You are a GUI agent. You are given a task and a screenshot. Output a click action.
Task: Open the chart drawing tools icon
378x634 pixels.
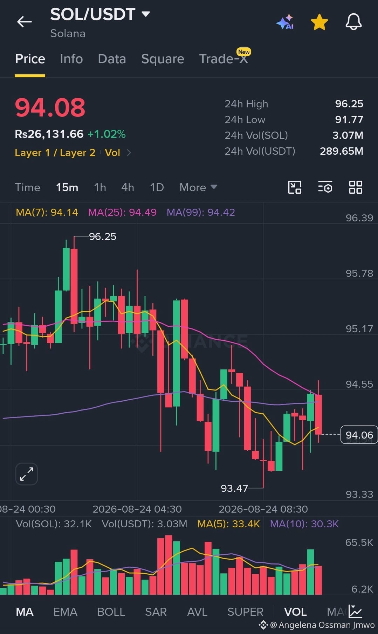click(295, 187)
